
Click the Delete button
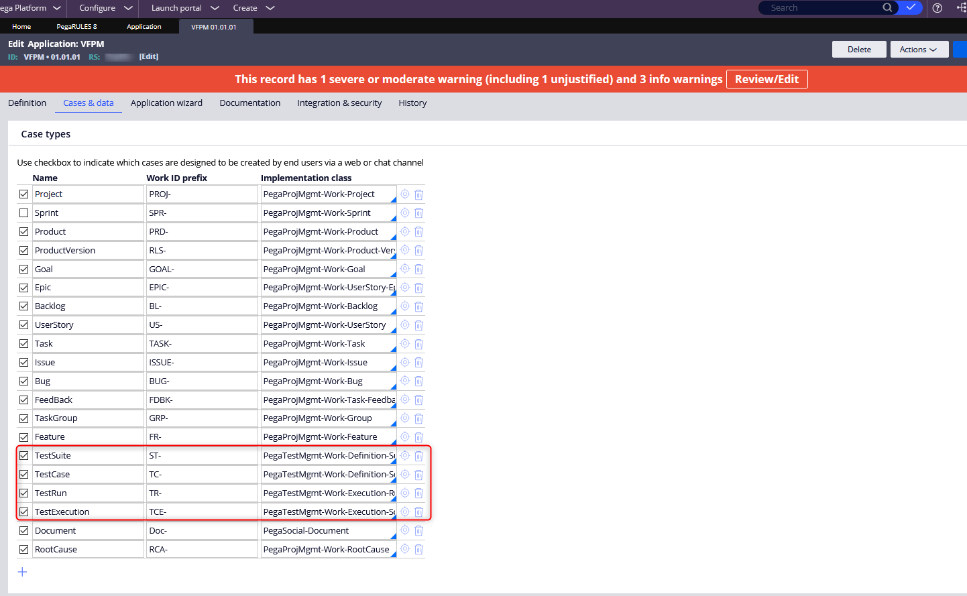(x=859, y=50)
